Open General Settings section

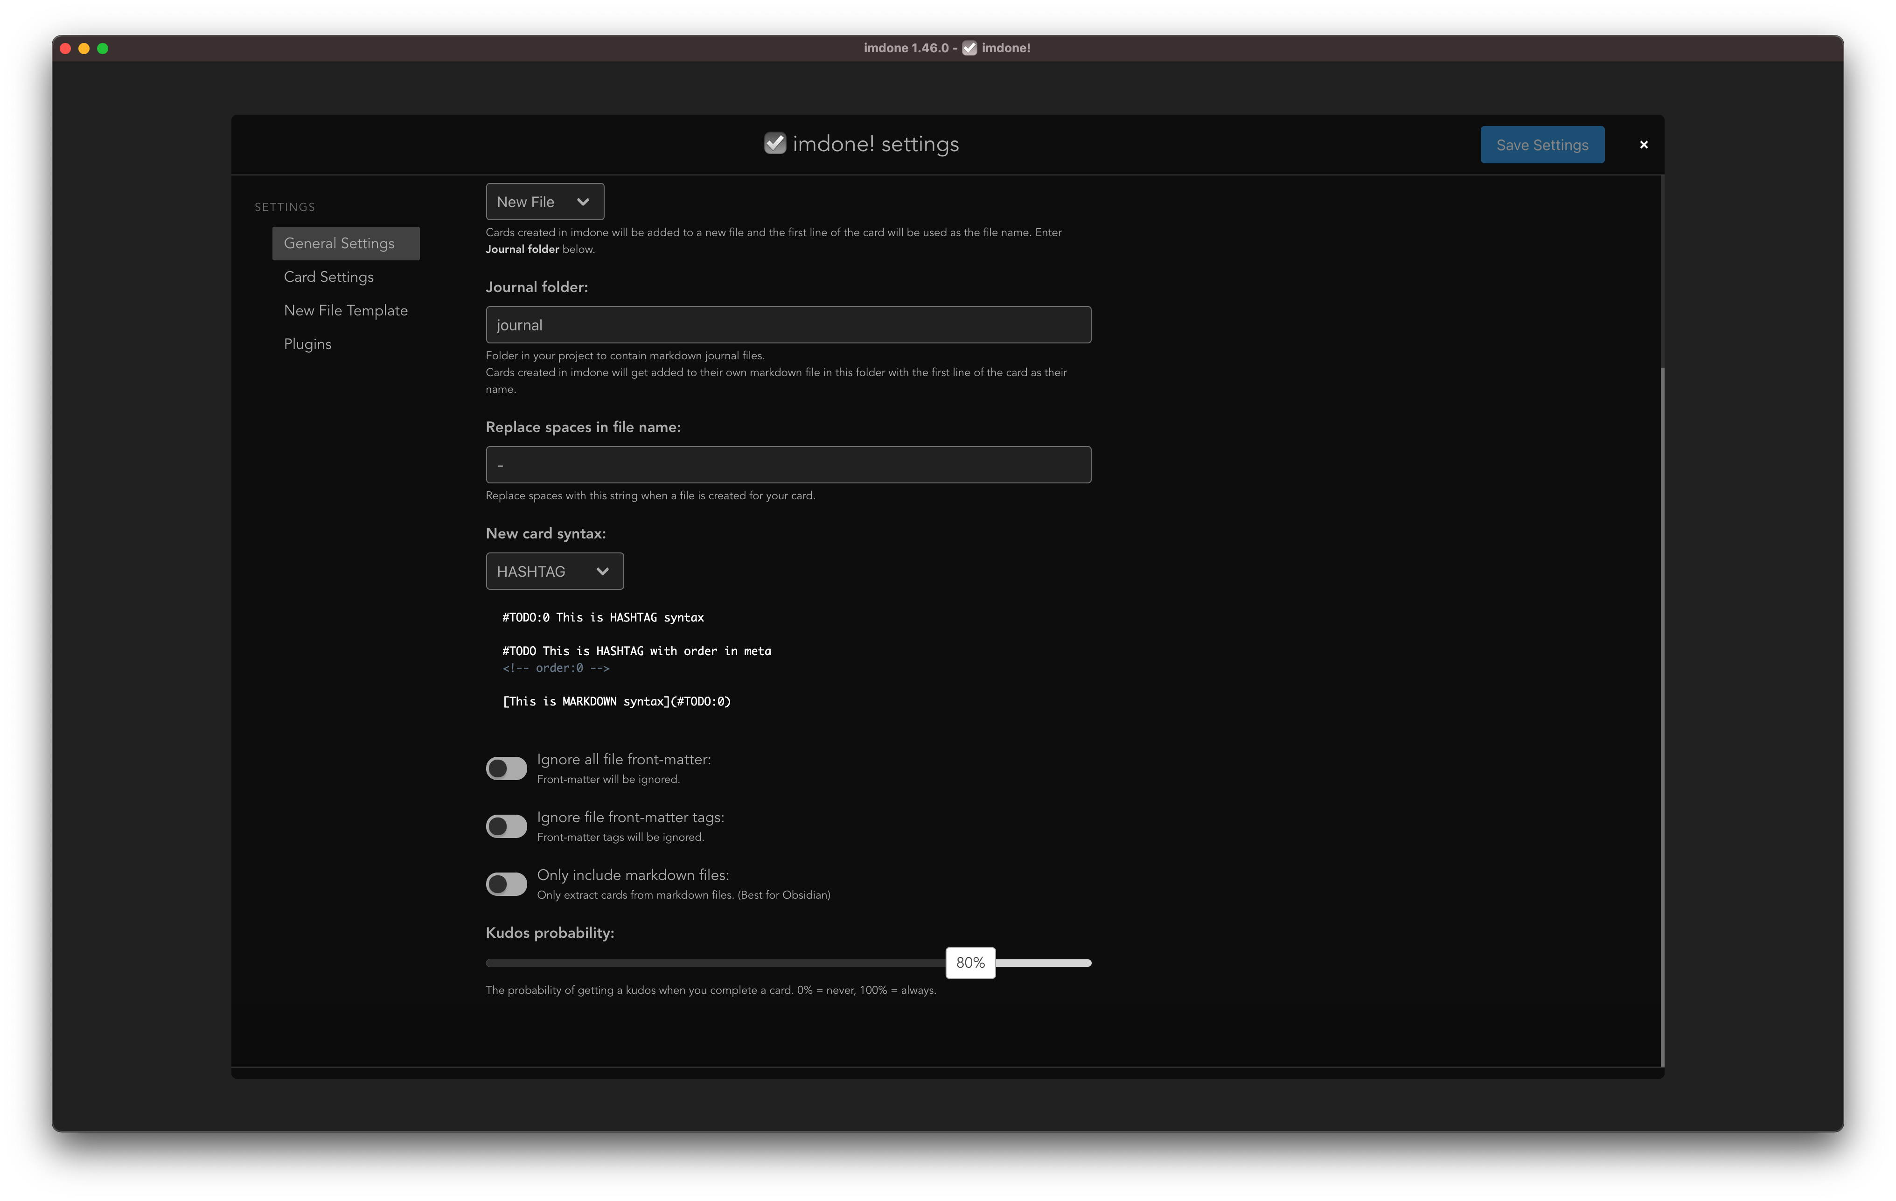tap(346, 244)
